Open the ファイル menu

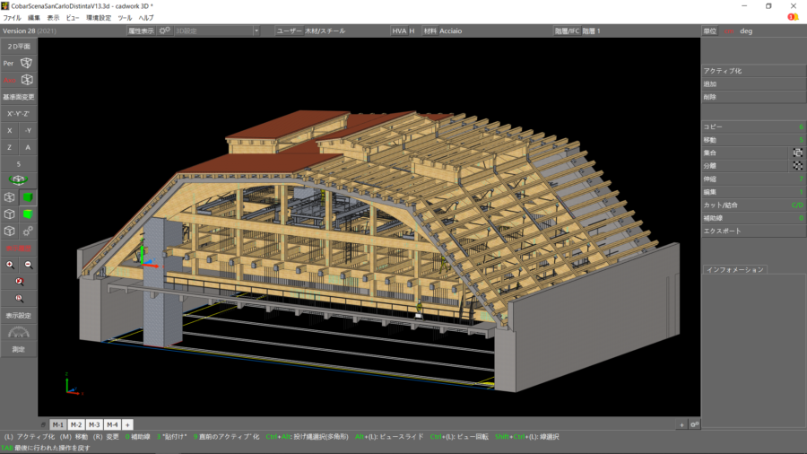click(x=12, y=18)
